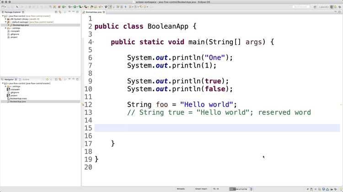The image size is (343, 192).
Task: Select .project file in Package Explorer
Action: tap(14, 37)
